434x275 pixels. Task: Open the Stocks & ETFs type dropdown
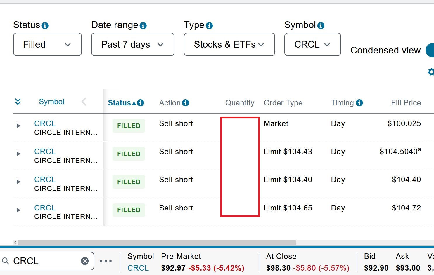[229, 44]
